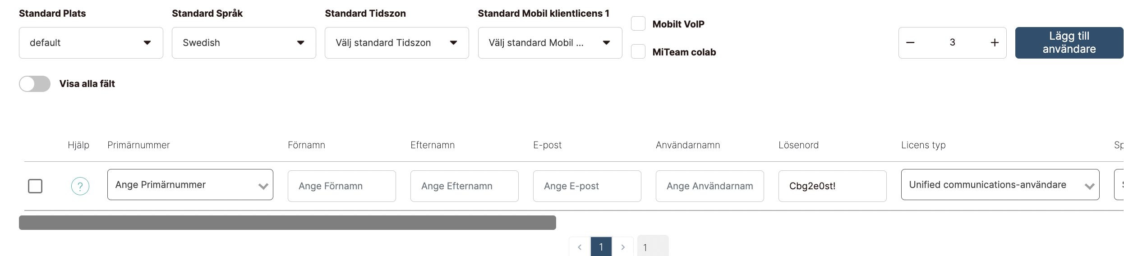Screen dimensions: 1124x256
Task: Decrease user count with minus icon
Action: [x=910, y=43]
